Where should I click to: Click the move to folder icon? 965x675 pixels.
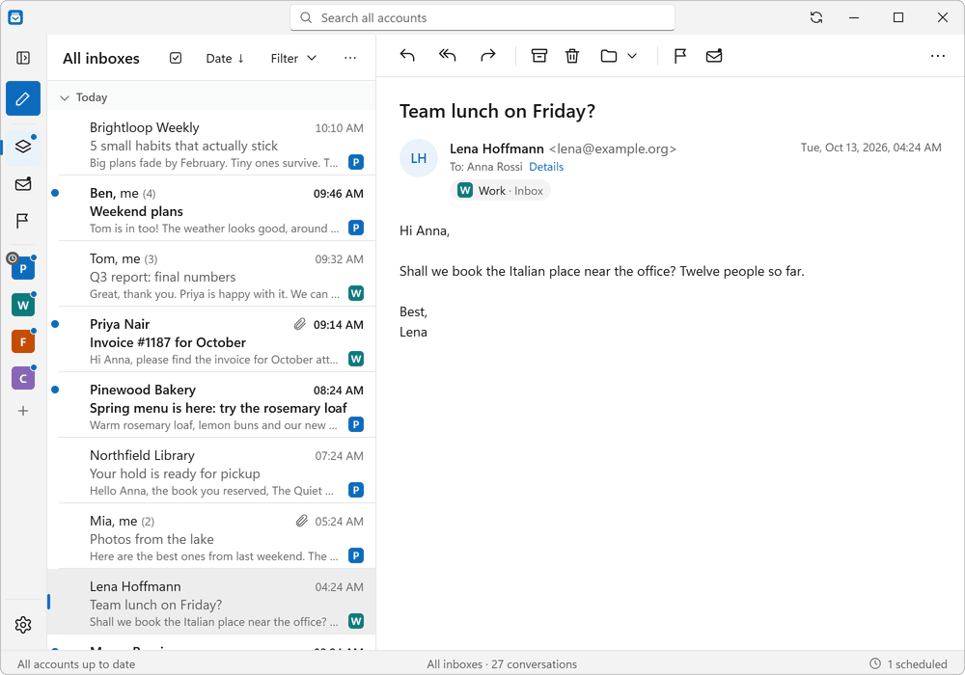pos(609,56)
